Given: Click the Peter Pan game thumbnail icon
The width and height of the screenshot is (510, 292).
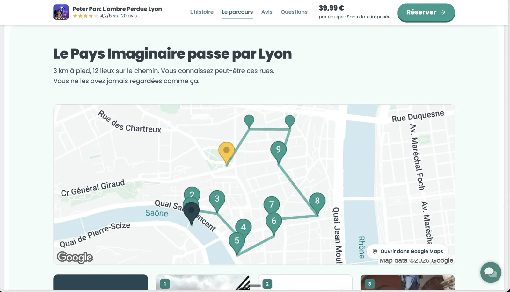Looking at the screenshot, I should click(61, 12).
